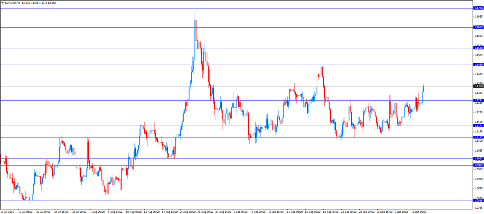Click the 1.0818 support line label
This screenshot has width=484, height=214.
(x=478, y=201)
